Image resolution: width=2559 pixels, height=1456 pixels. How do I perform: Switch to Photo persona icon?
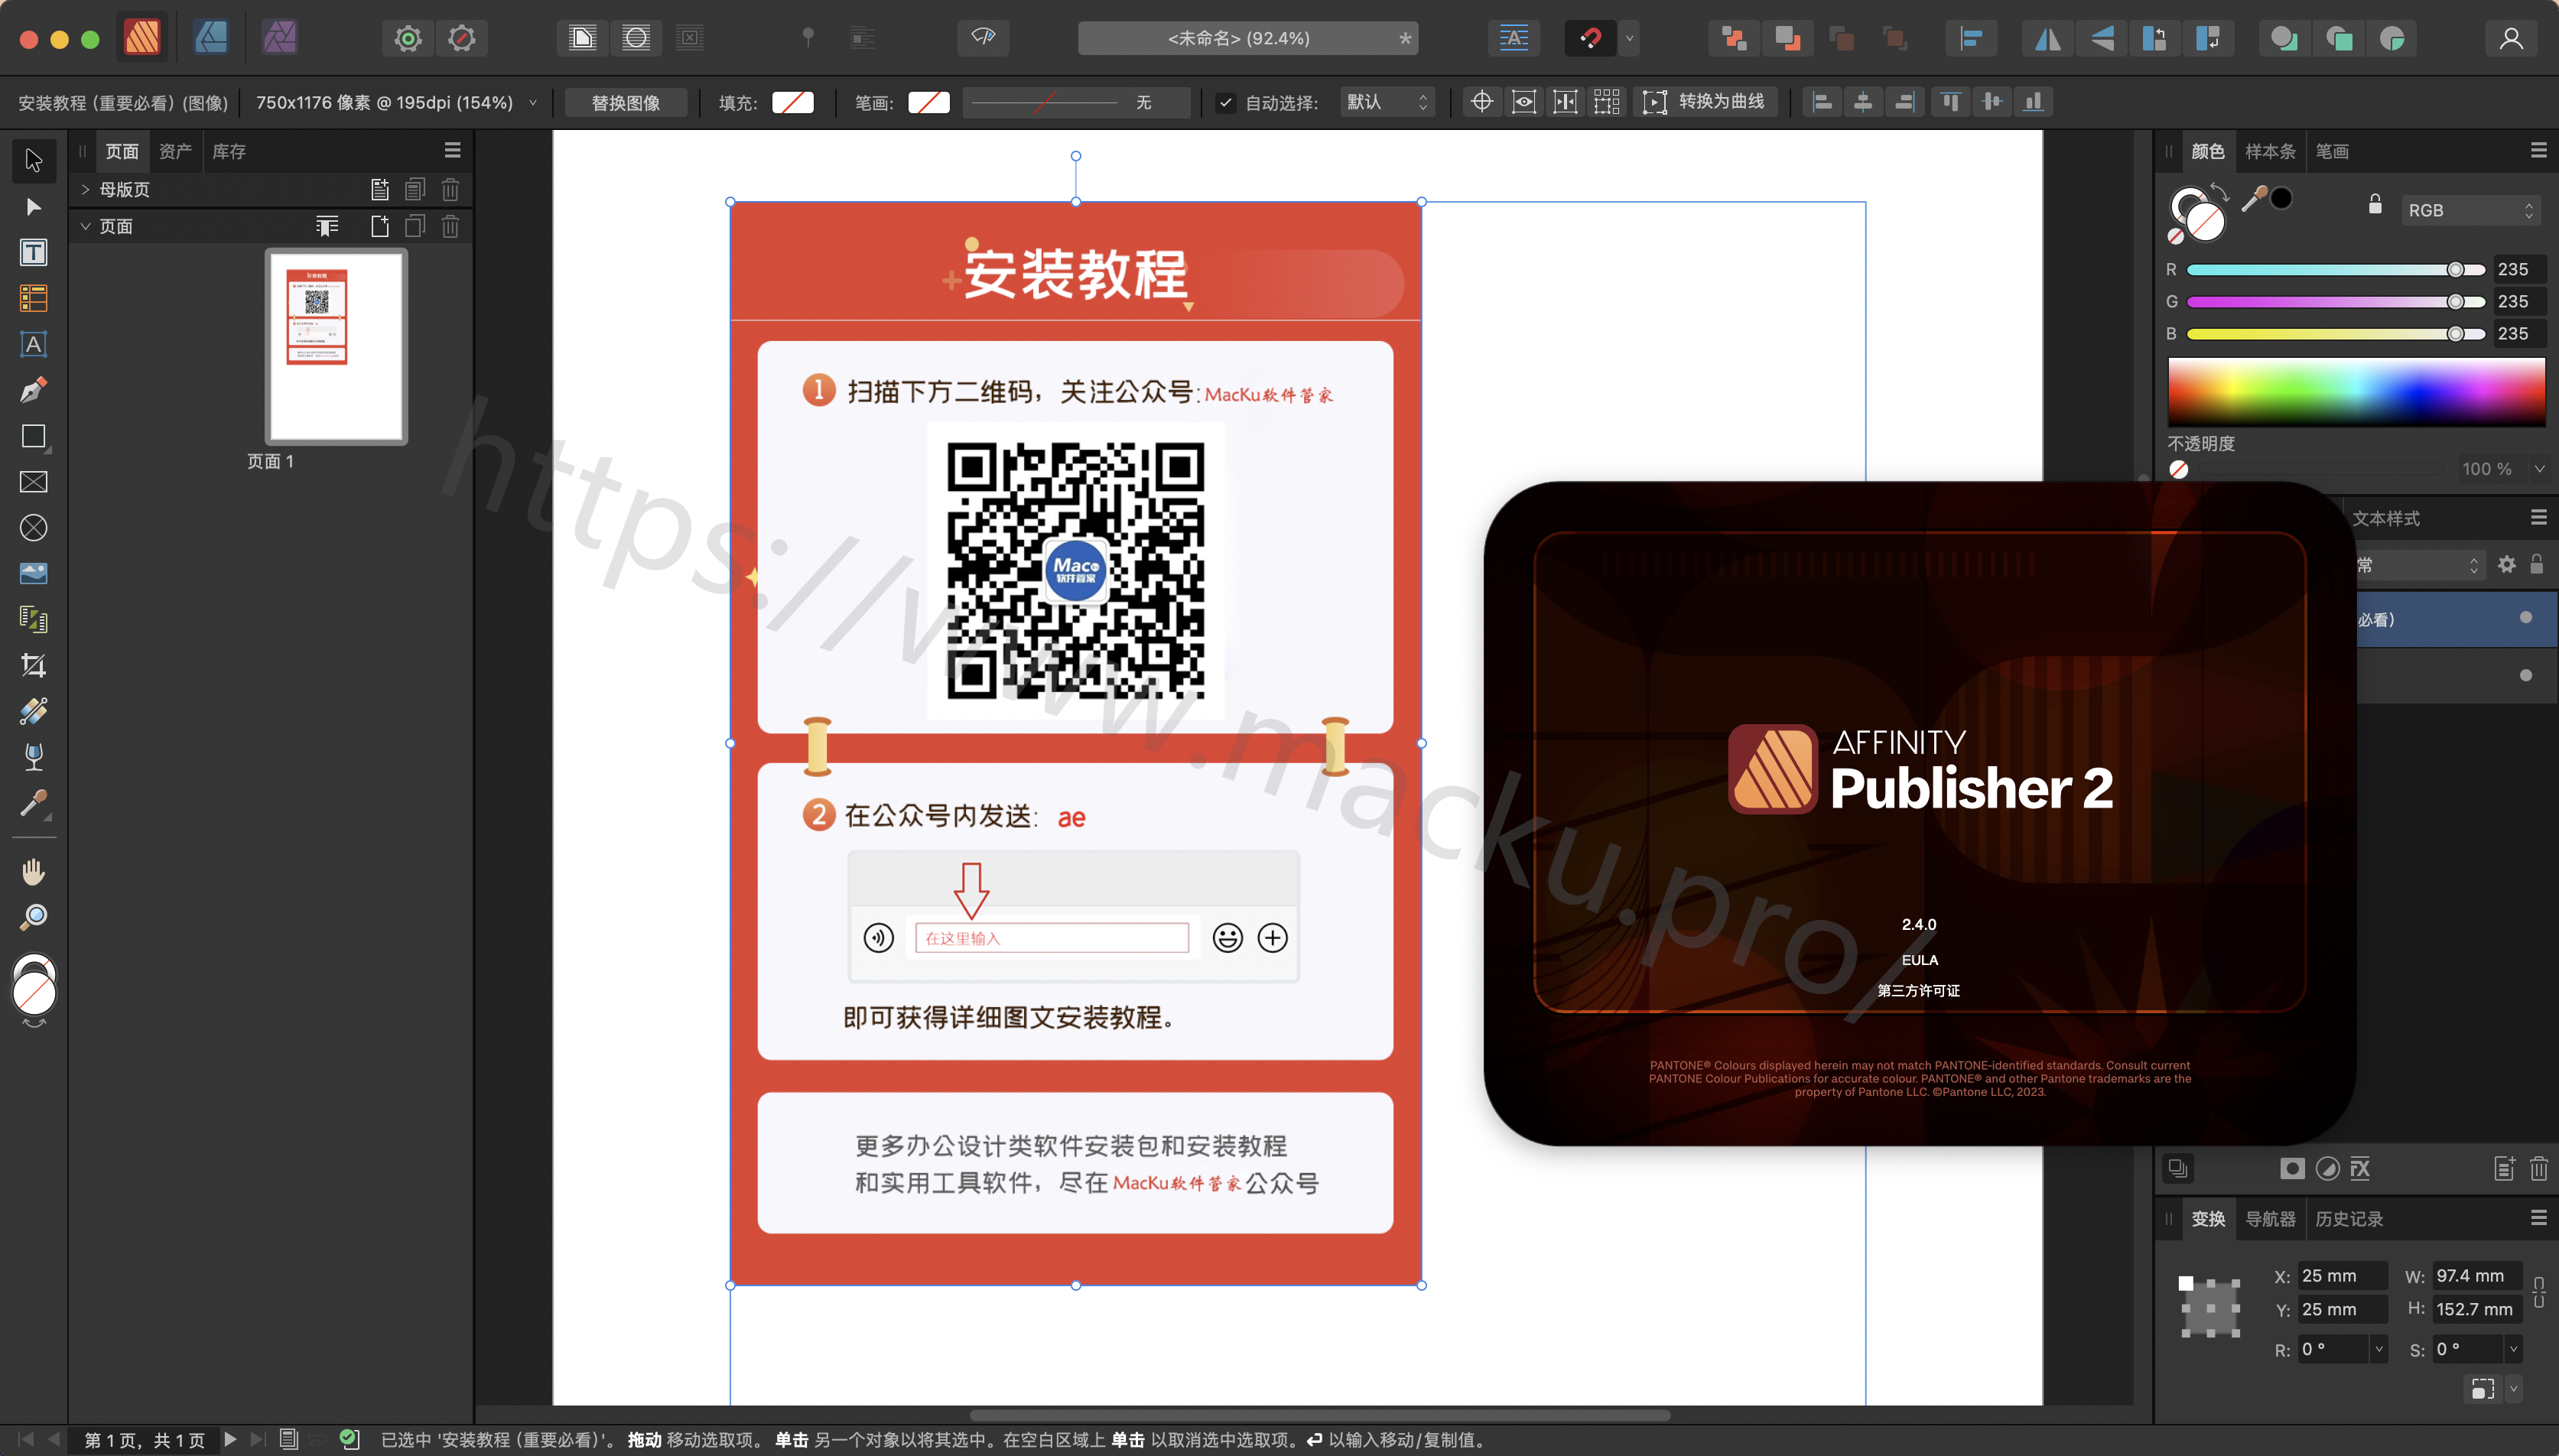click(x=279, y=38)
